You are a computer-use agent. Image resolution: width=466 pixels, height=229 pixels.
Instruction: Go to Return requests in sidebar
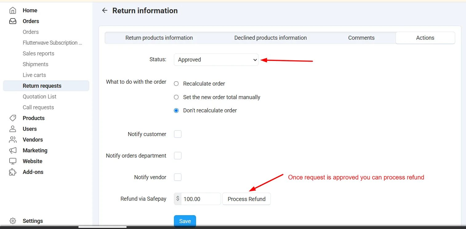click(x=46, y=86)
